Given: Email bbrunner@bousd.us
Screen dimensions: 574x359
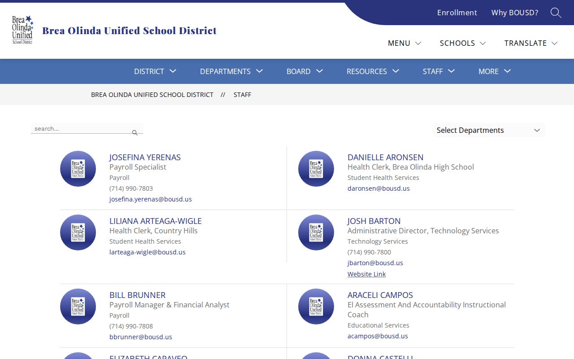Looking at the screenshot, I should point(141,337).
